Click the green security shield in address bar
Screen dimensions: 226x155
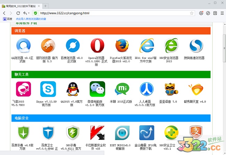[x=35, y=13]
